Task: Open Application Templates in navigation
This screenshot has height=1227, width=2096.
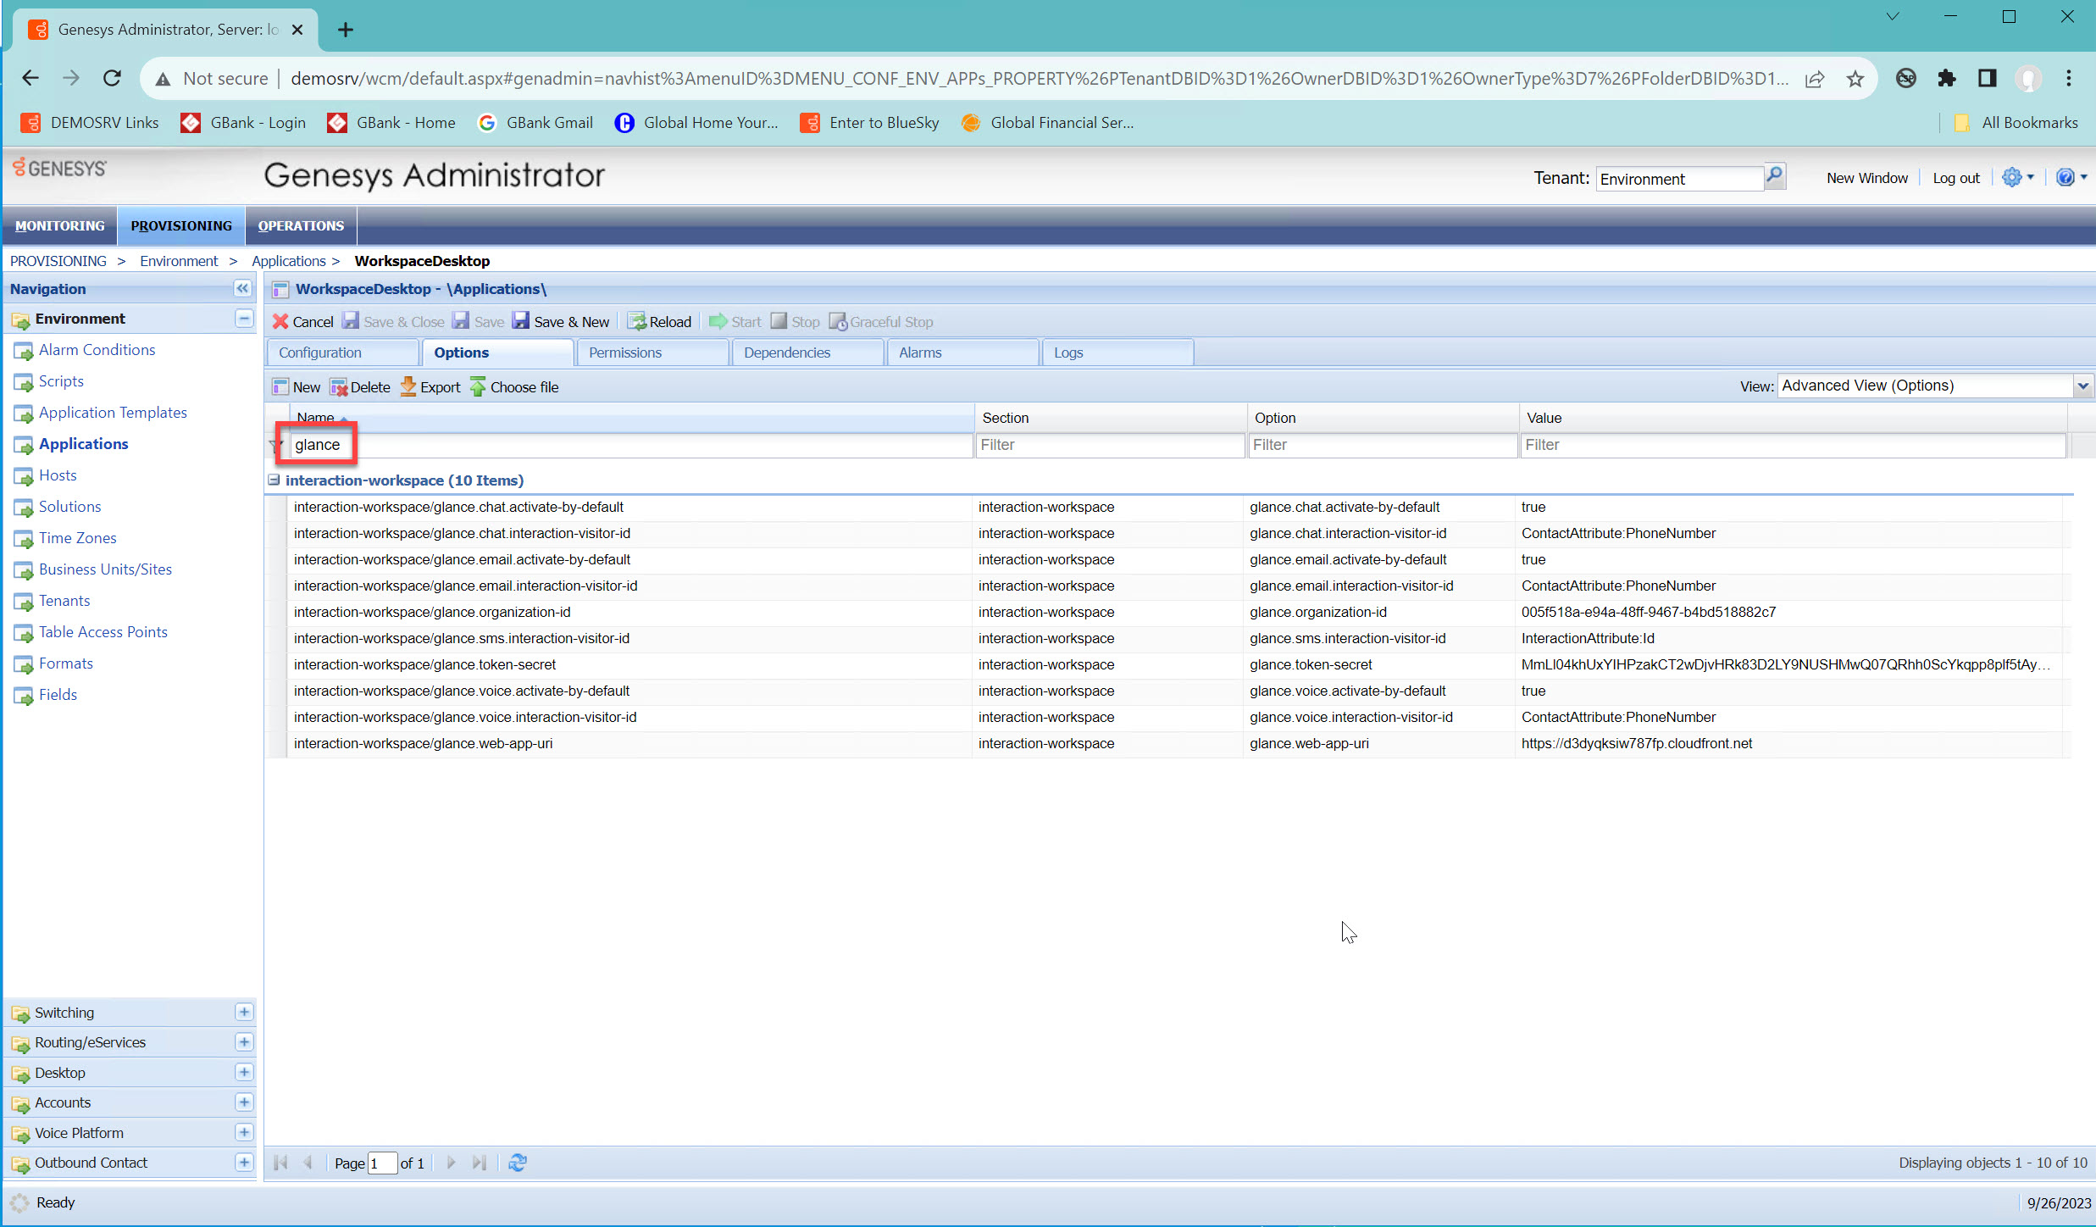Action: coord(113,413)
